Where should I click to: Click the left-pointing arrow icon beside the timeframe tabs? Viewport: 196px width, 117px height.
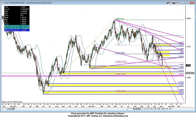tap(134, 109)
